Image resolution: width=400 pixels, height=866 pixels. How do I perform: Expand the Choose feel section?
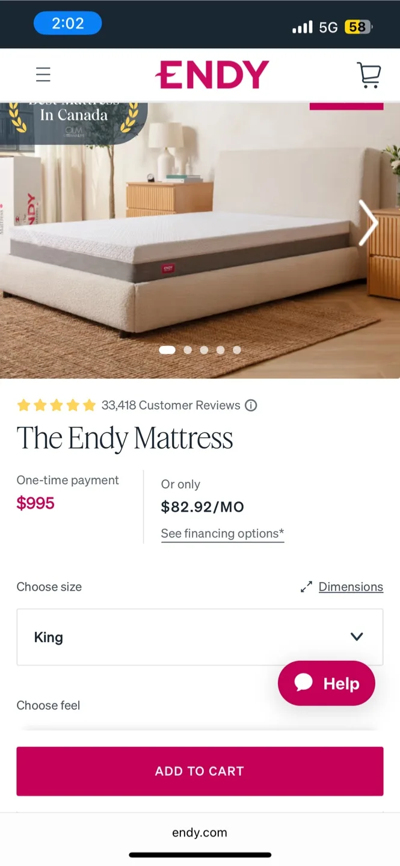click(49, 705)
